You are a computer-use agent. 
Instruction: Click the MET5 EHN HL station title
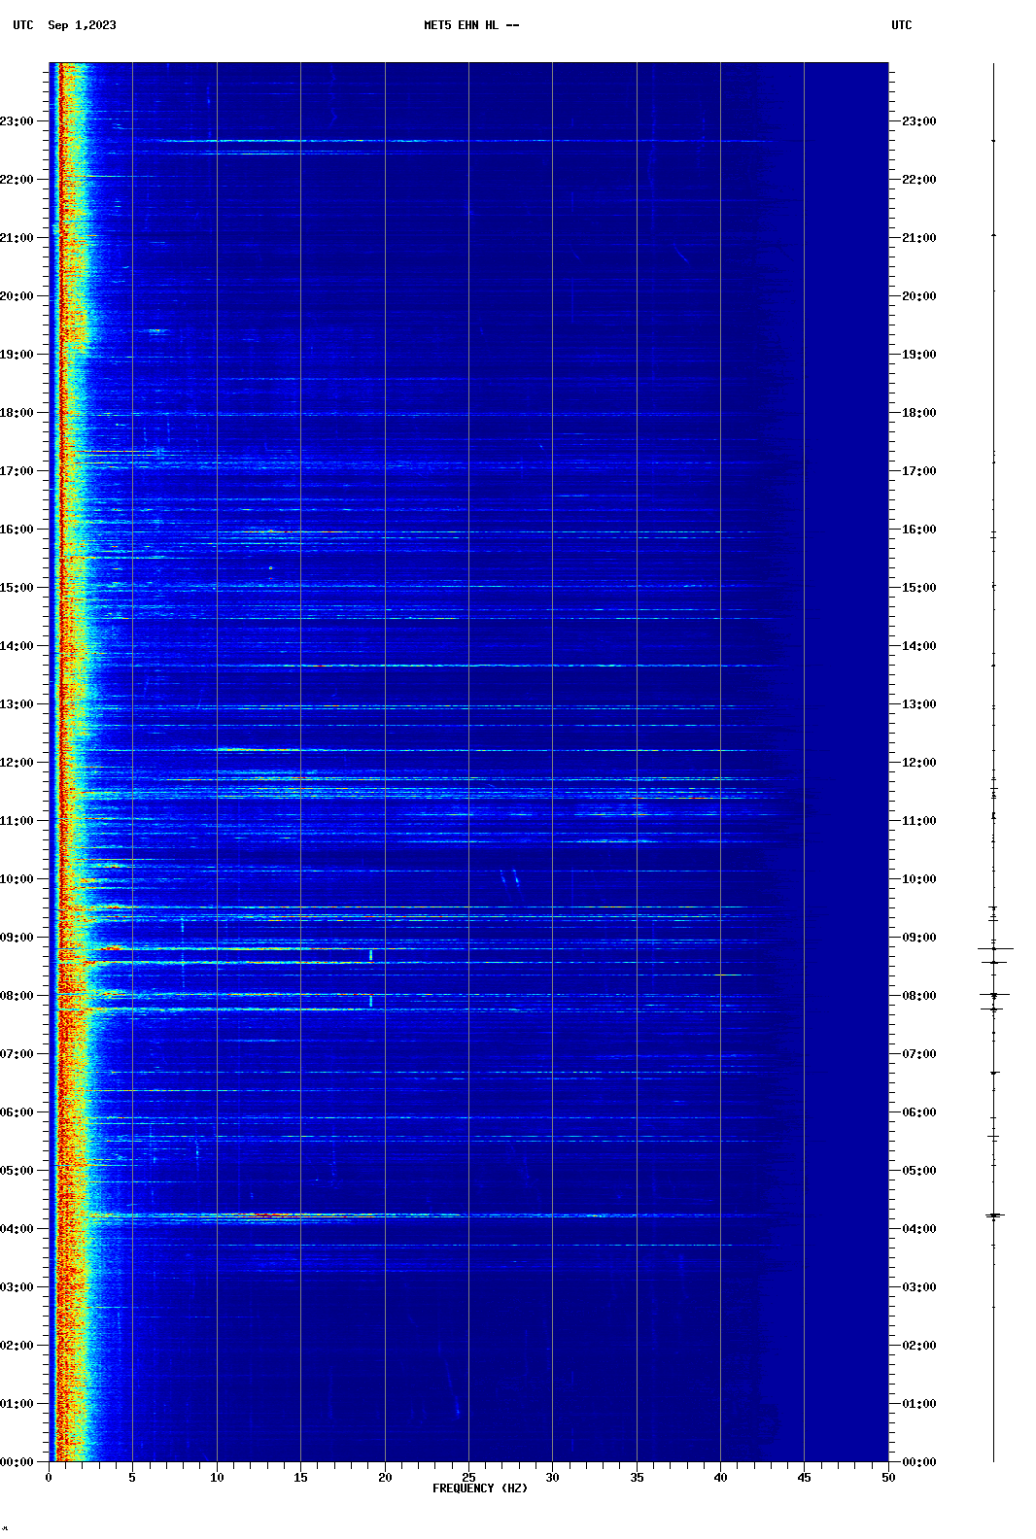[x=470, y=25]
